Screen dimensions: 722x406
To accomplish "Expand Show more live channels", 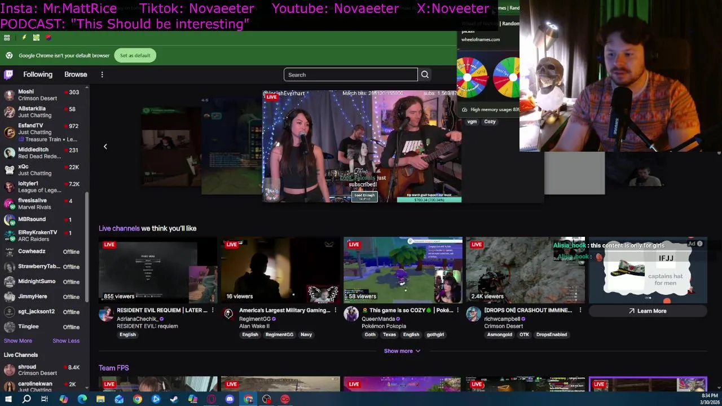I will tap(402, 351).
